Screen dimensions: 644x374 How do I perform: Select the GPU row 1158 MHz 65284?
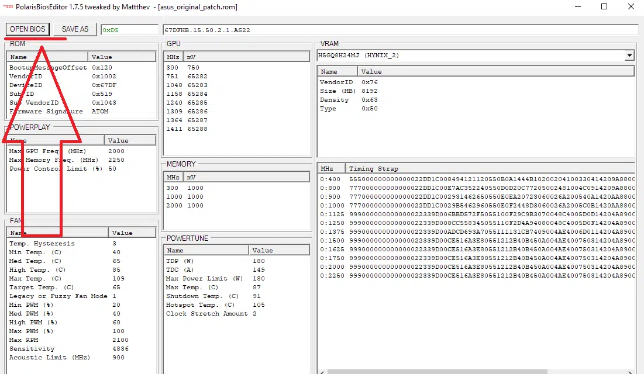[236, 94]
